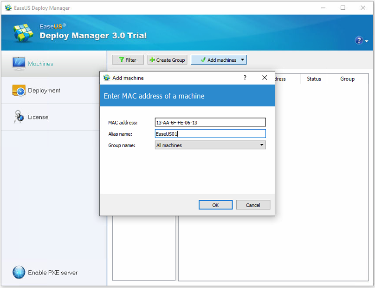Sort by the Group column header
The image size is (375, 288).
click(347, 79)
